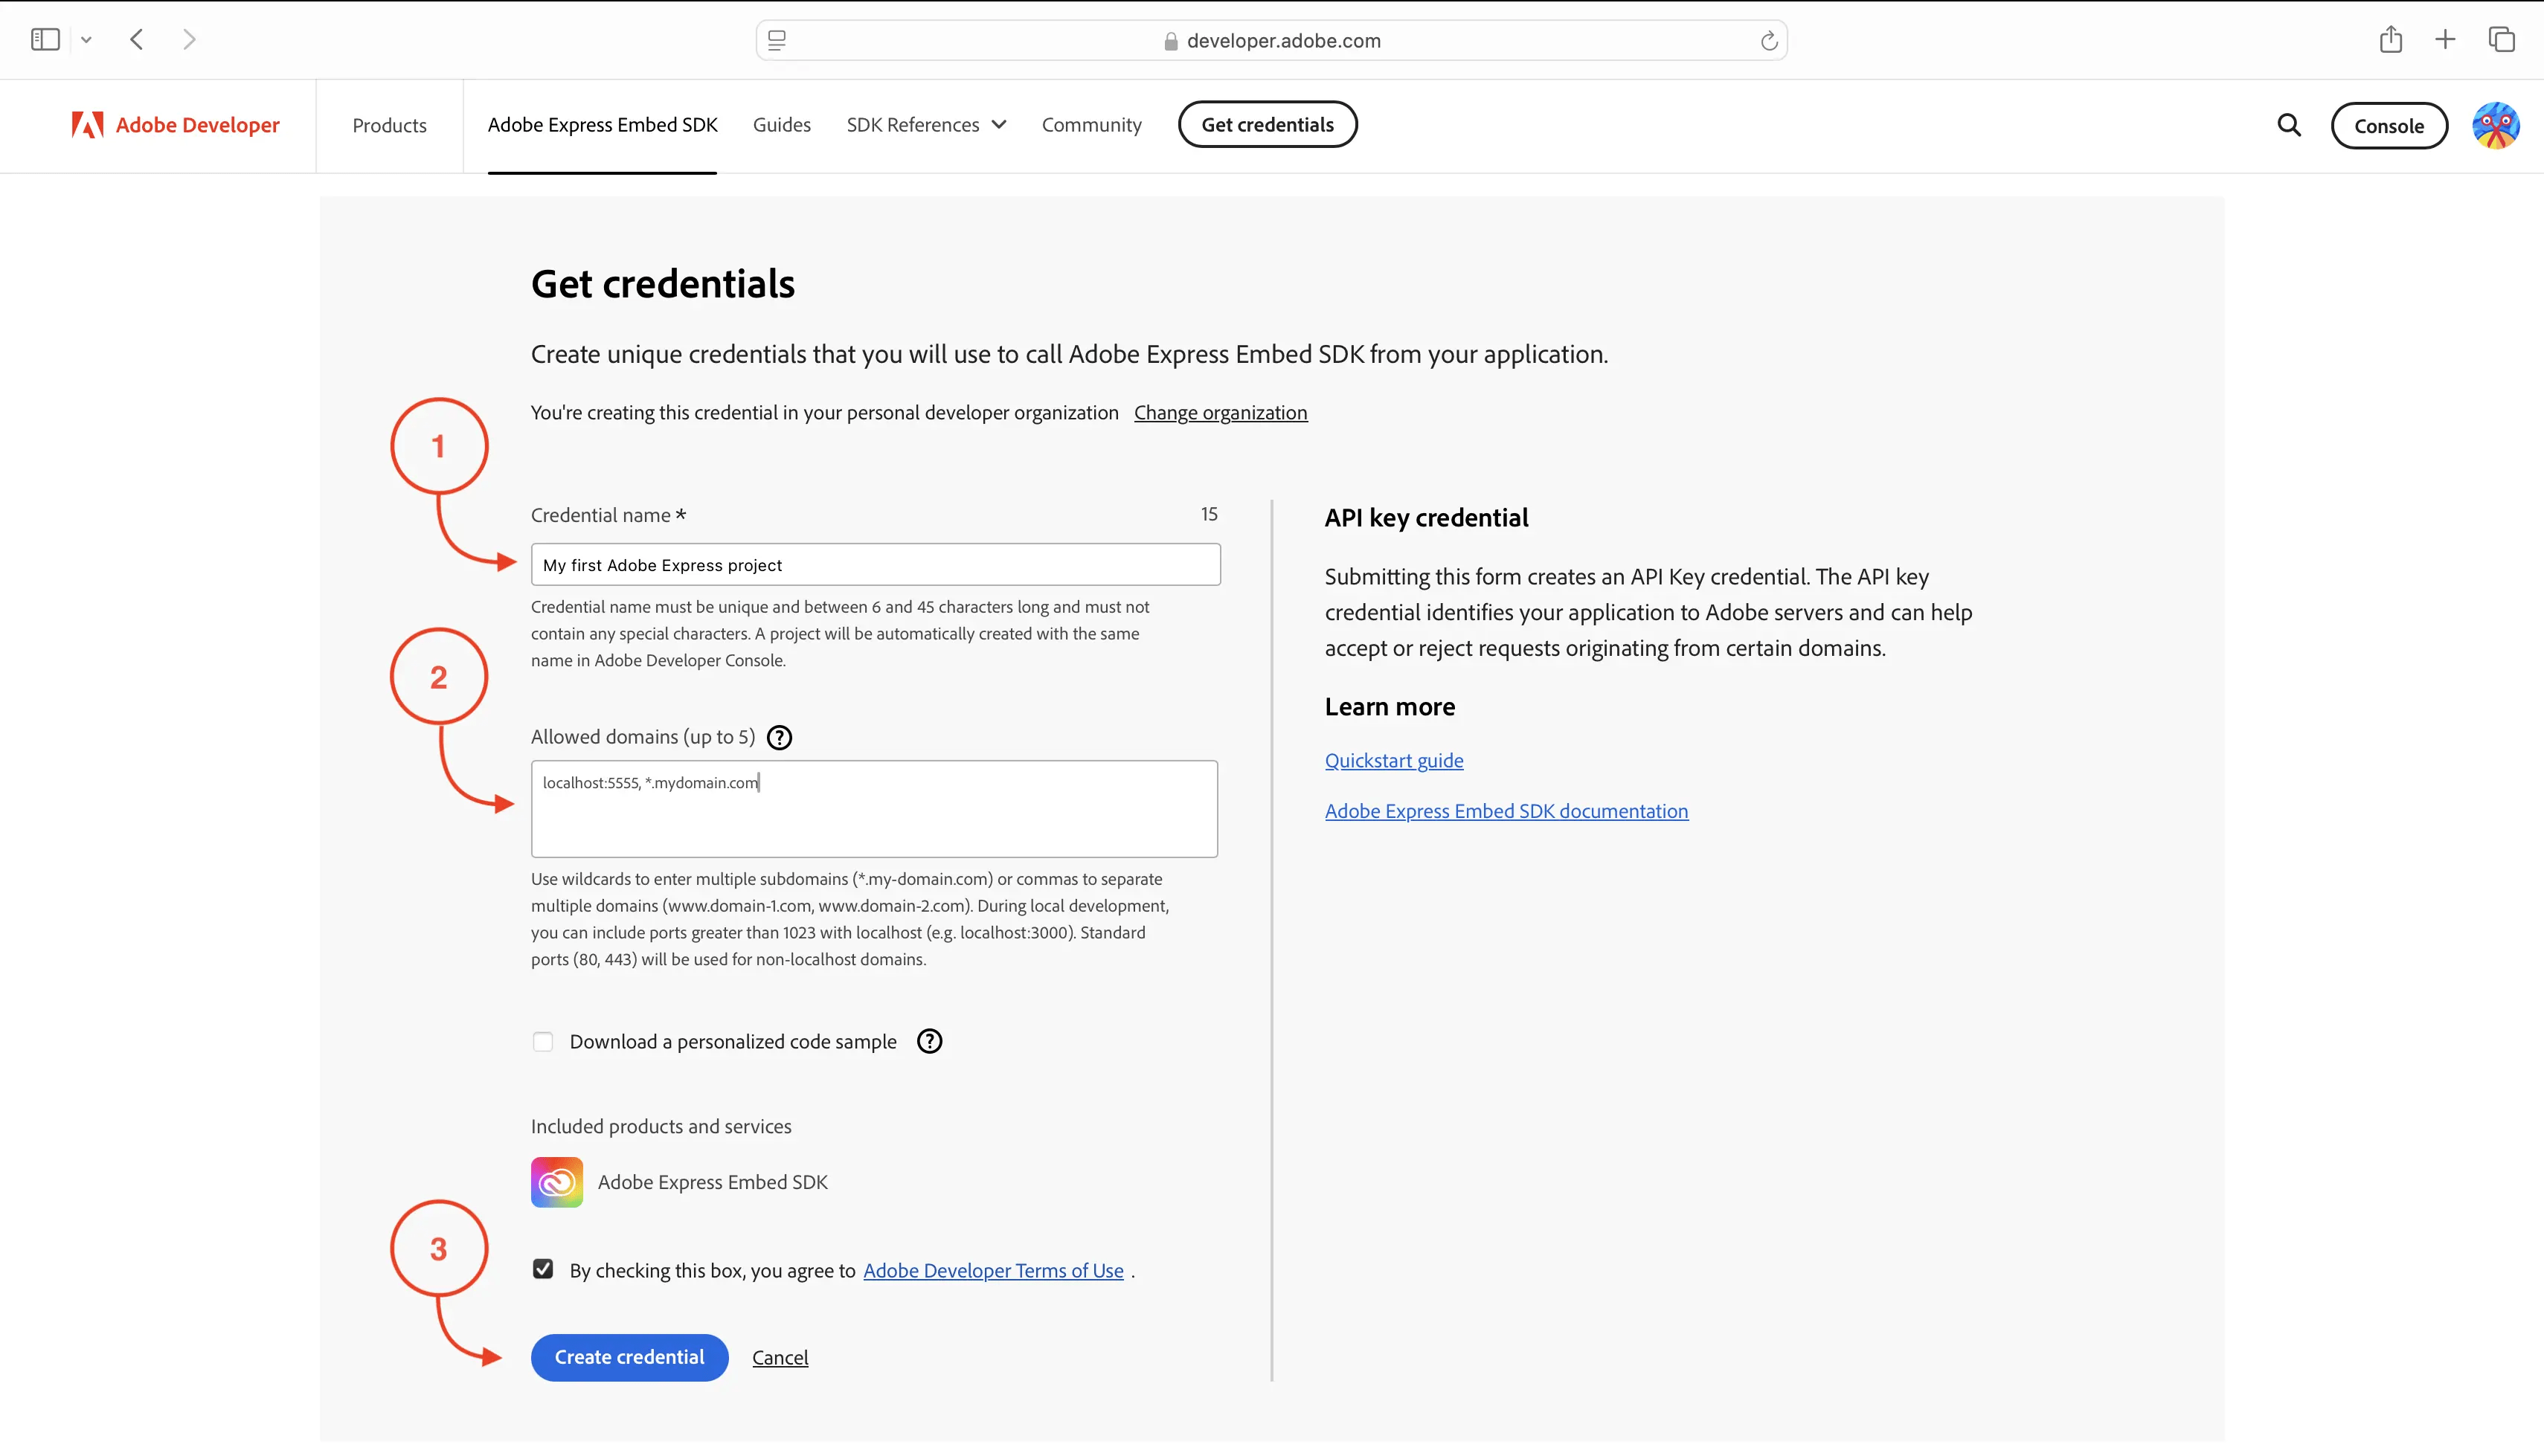Toggle the Safari sidebar icon
Viewport: 2544px width, 1456px height.
point(45,40)
